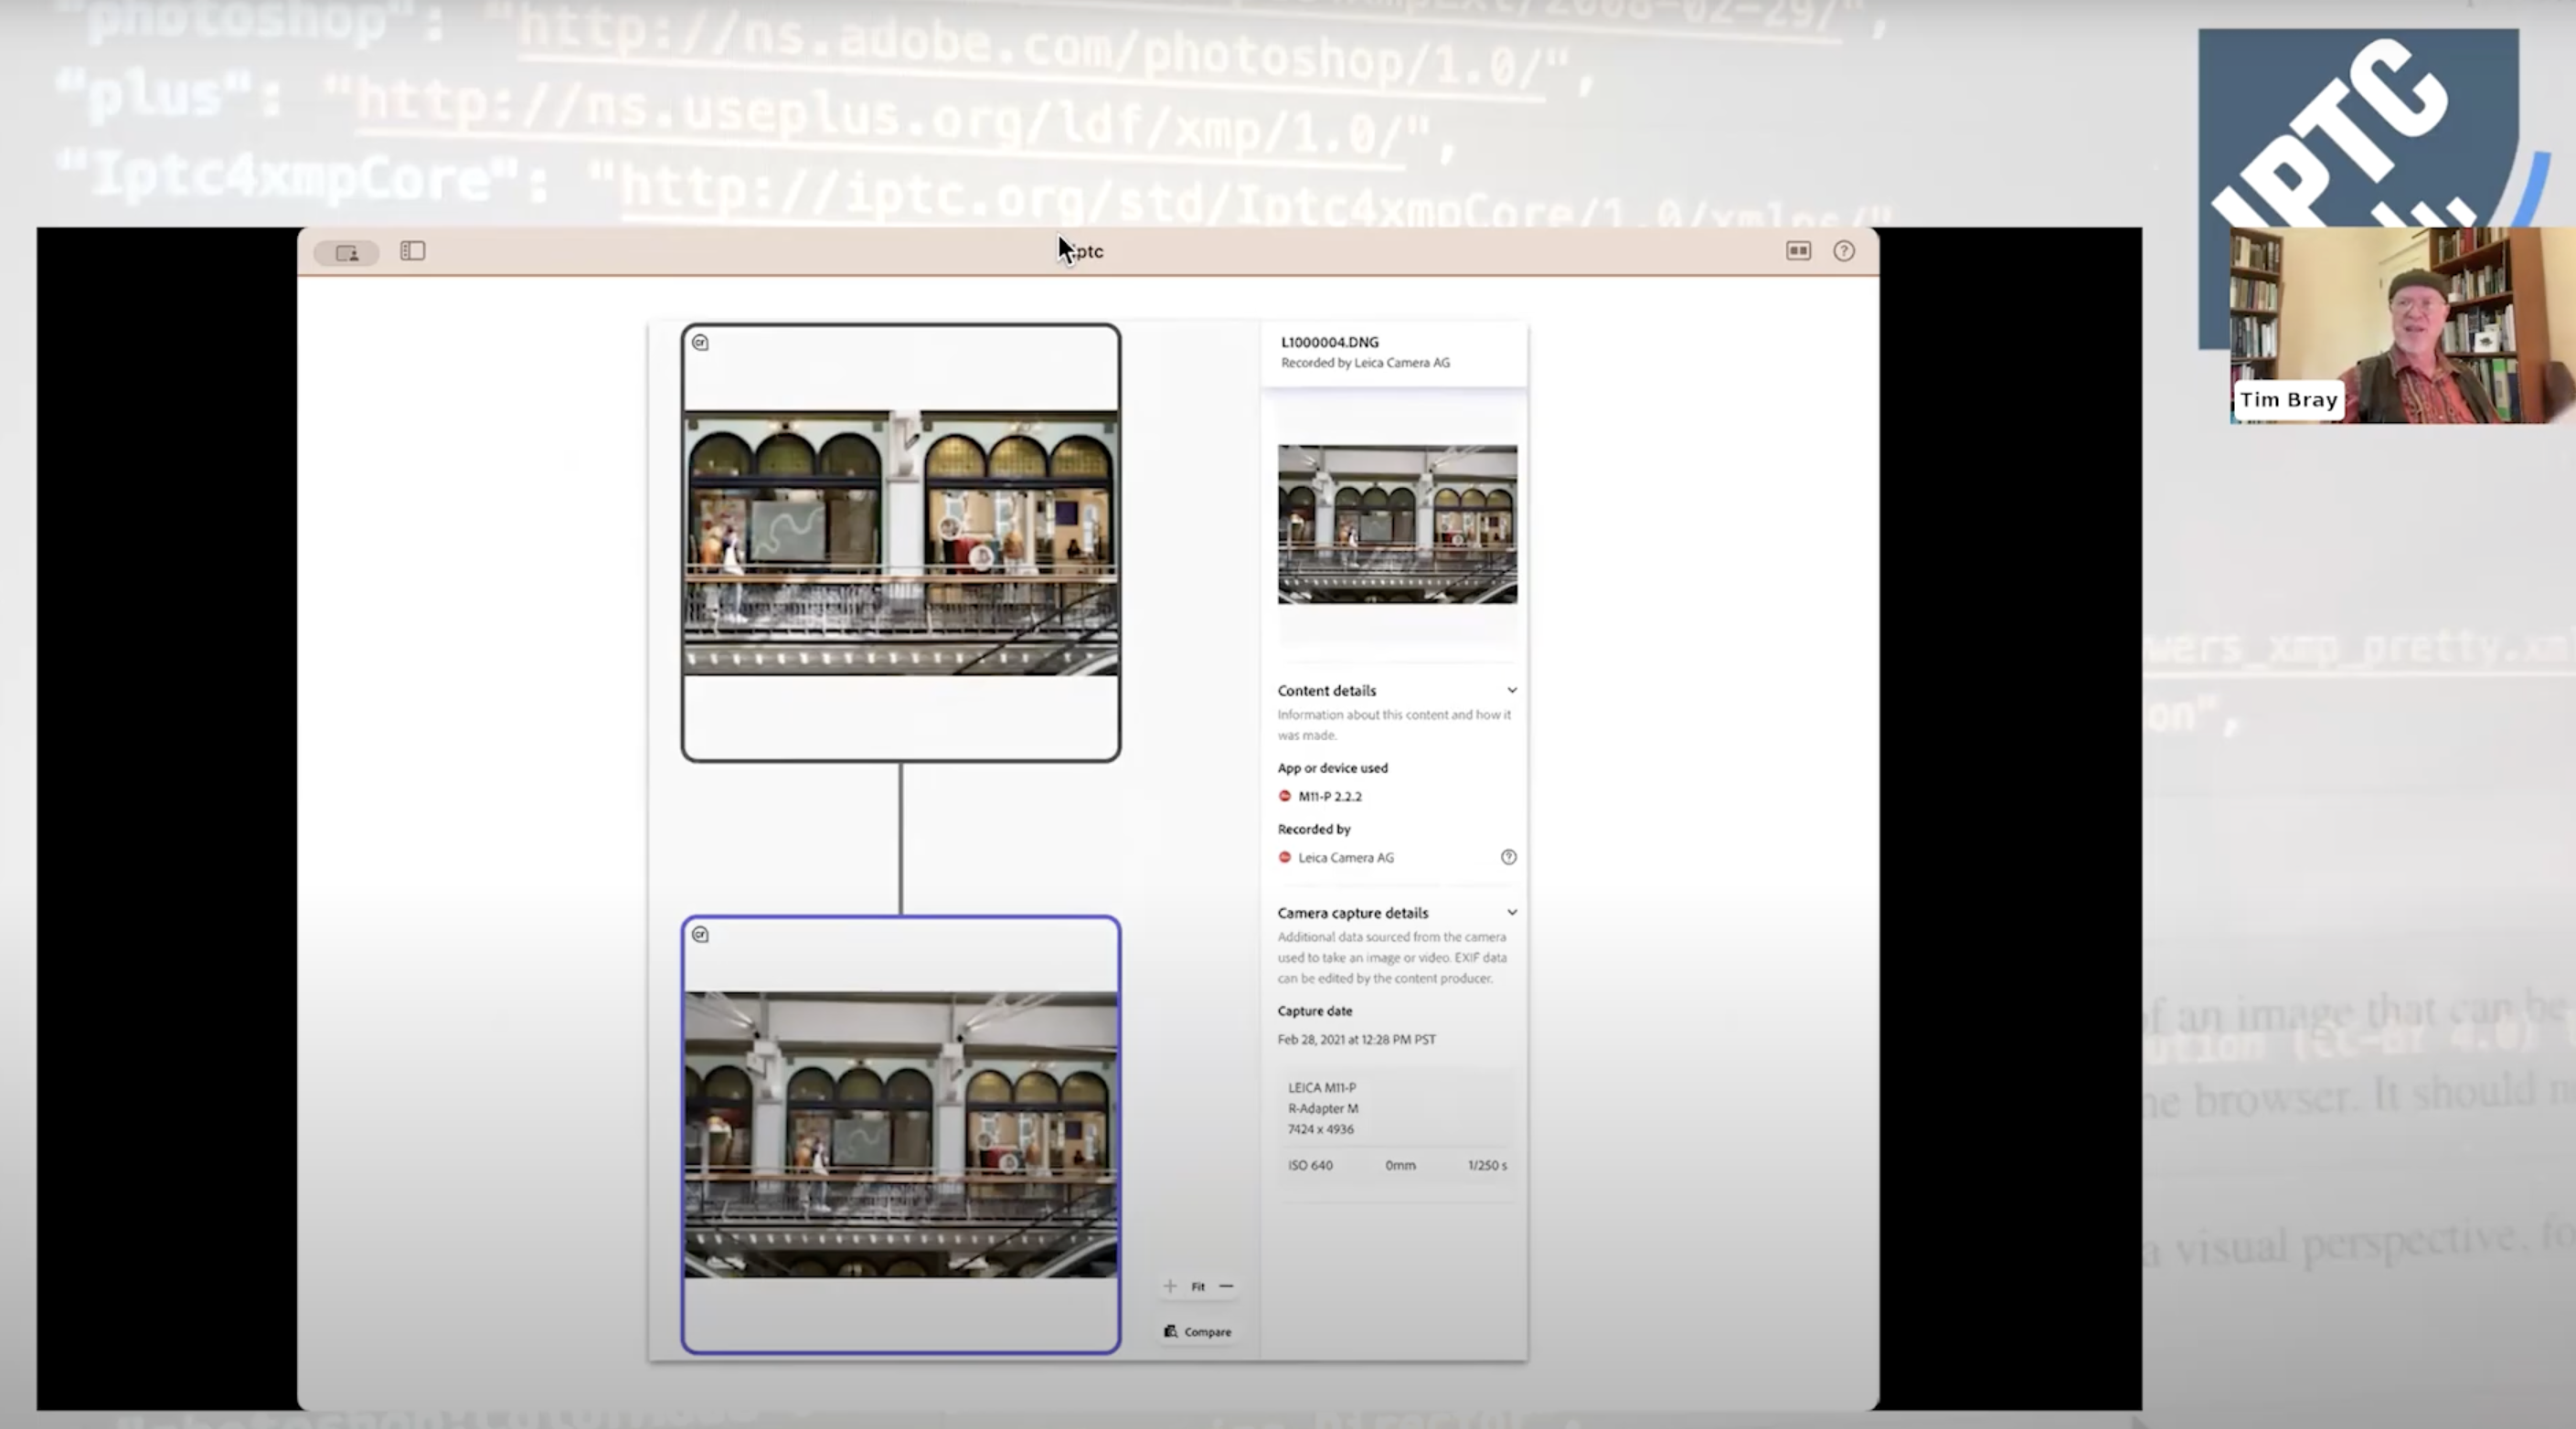Click help icon next to Leica Camera AG
This screenshot has height=1429, width=2576.
(1508, 857)
